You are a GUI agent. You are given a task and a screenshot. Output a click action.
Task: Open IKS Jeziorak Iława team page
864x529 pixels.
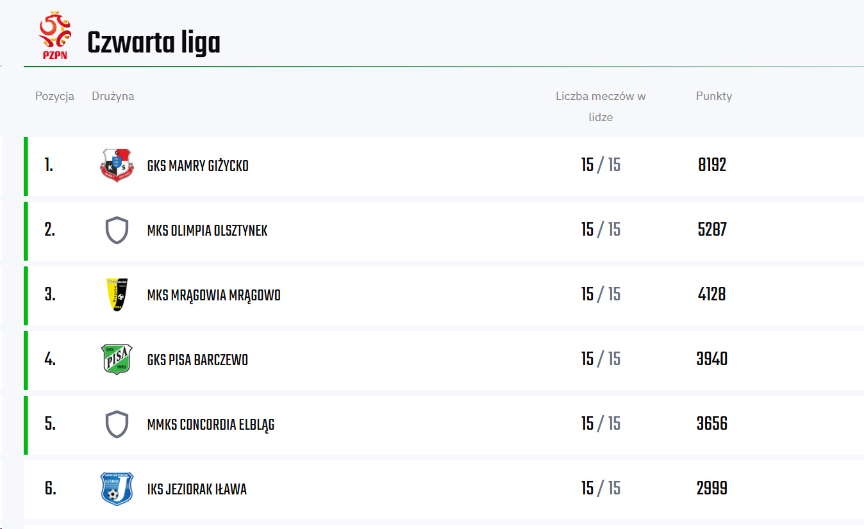click(x=197, y=489)
